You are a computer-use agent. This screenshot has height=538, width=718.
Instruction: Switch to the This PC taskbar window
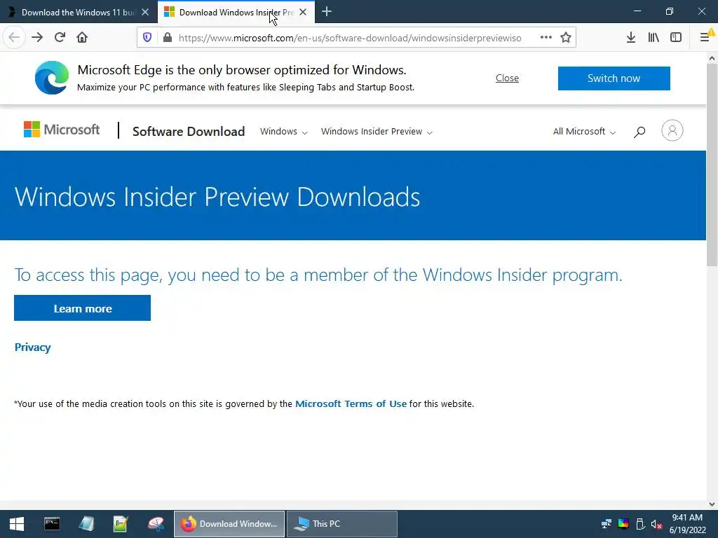342,524
